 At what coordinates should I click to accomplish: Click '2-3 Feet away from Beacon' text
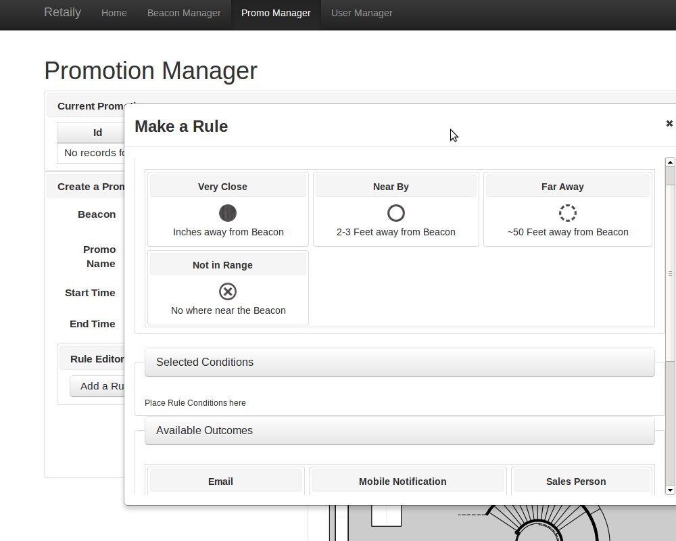pyautogui.click(x=395, y=232)
